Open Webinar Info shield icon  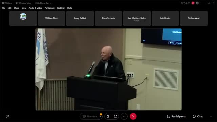tap(17, 3)
